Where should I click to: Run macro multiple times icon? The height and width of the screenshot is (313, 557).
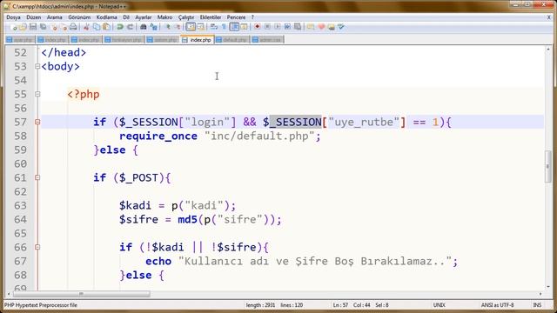[x=287, y=27]
